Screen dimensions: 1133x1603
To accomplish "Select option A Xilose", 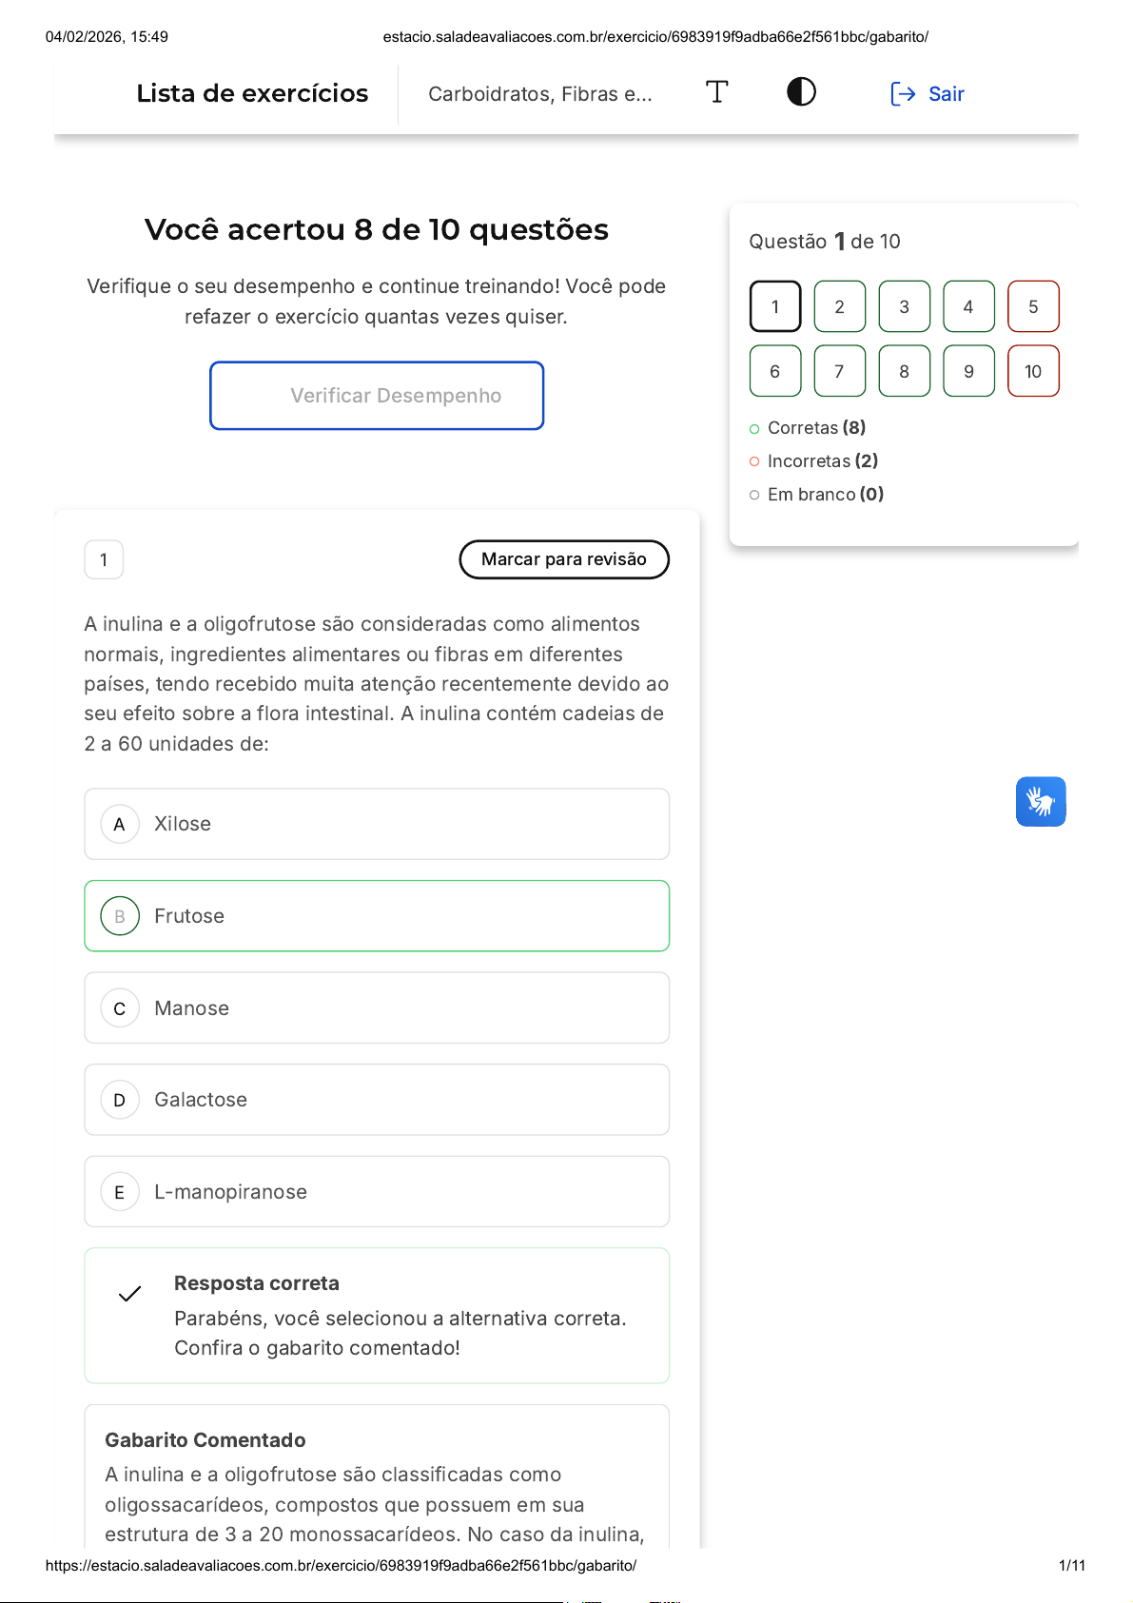I will [377, 824].
